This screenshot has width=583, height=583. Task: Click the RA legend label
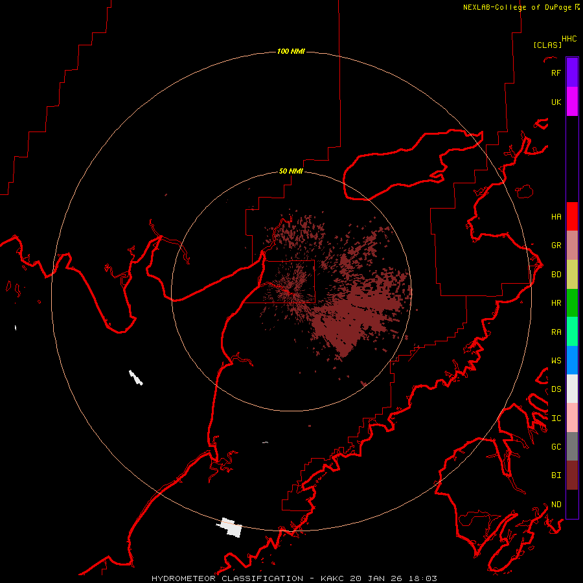(556, 332)
